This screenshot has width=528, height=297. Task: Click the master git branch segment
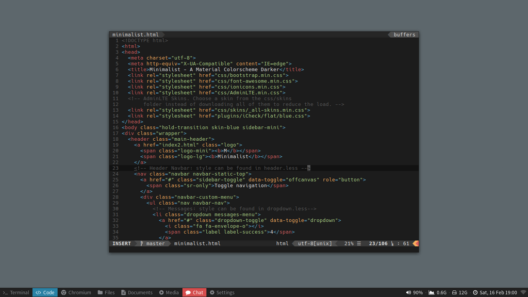pyautogui.click(x=153, y=243)
